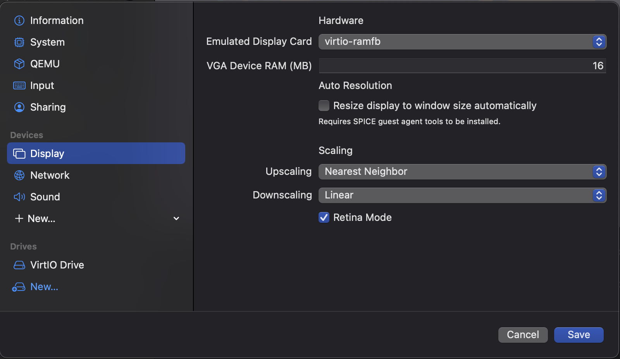Expand the New device chevron menu
Image resolution: width=620 pixels, height=359 pixels.
pyautogui.click(x=176, y=219)
